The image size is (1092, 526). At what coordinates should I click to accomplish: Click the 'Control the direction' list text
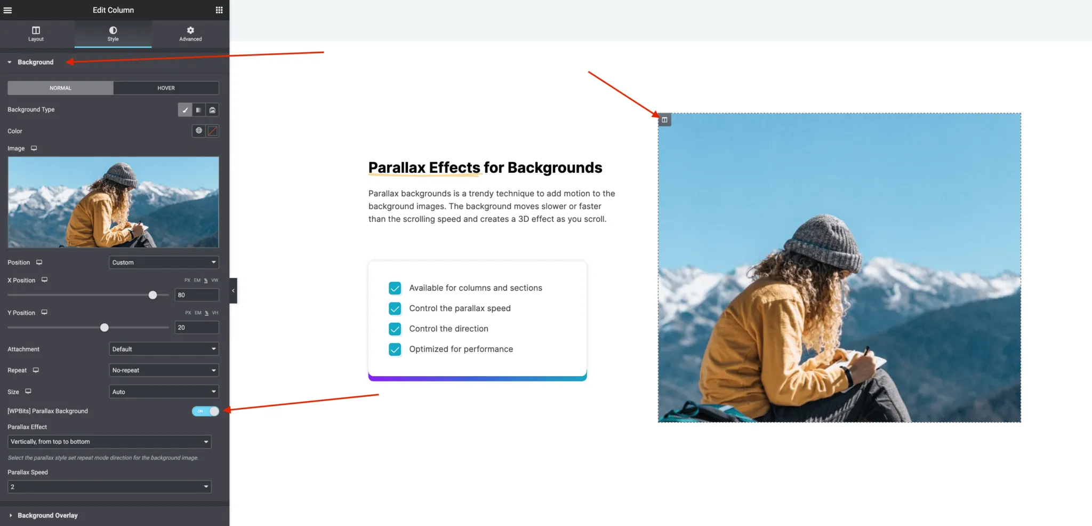[x=449, y=329]
